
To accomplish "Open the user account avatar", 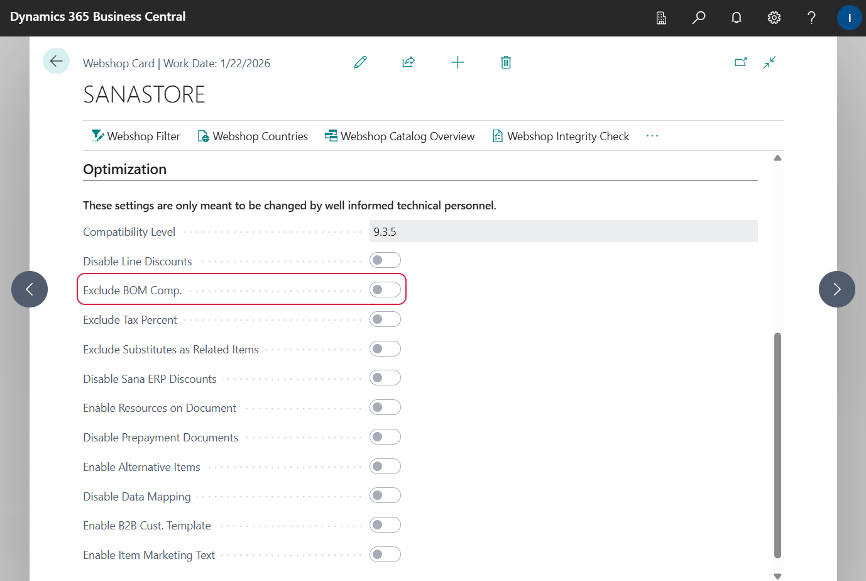I will click(x=849, y=18).
